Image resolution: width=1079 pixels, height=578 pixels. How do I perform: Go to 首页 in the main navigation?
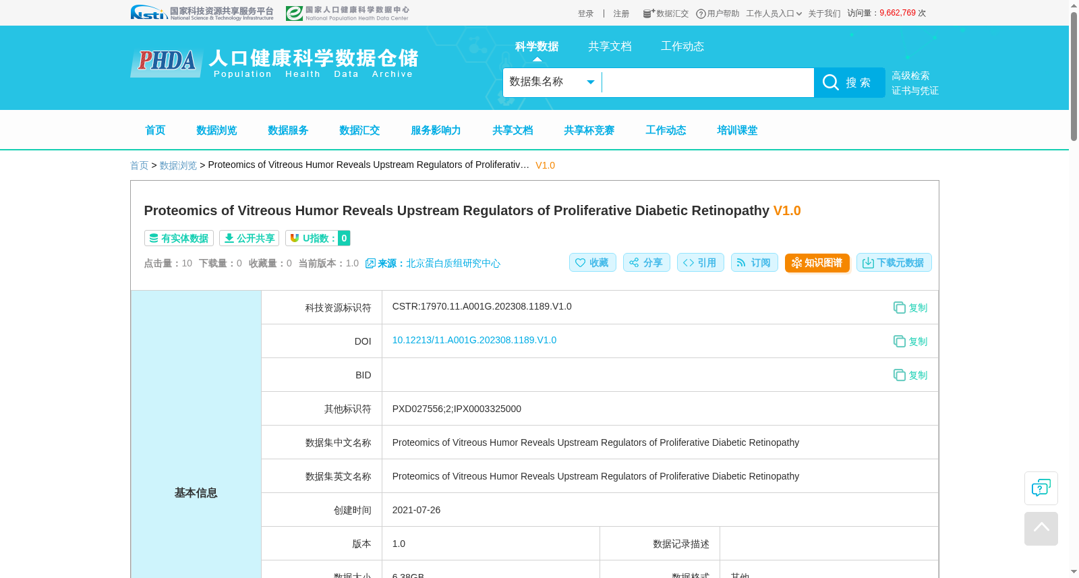tap(155, 130)
